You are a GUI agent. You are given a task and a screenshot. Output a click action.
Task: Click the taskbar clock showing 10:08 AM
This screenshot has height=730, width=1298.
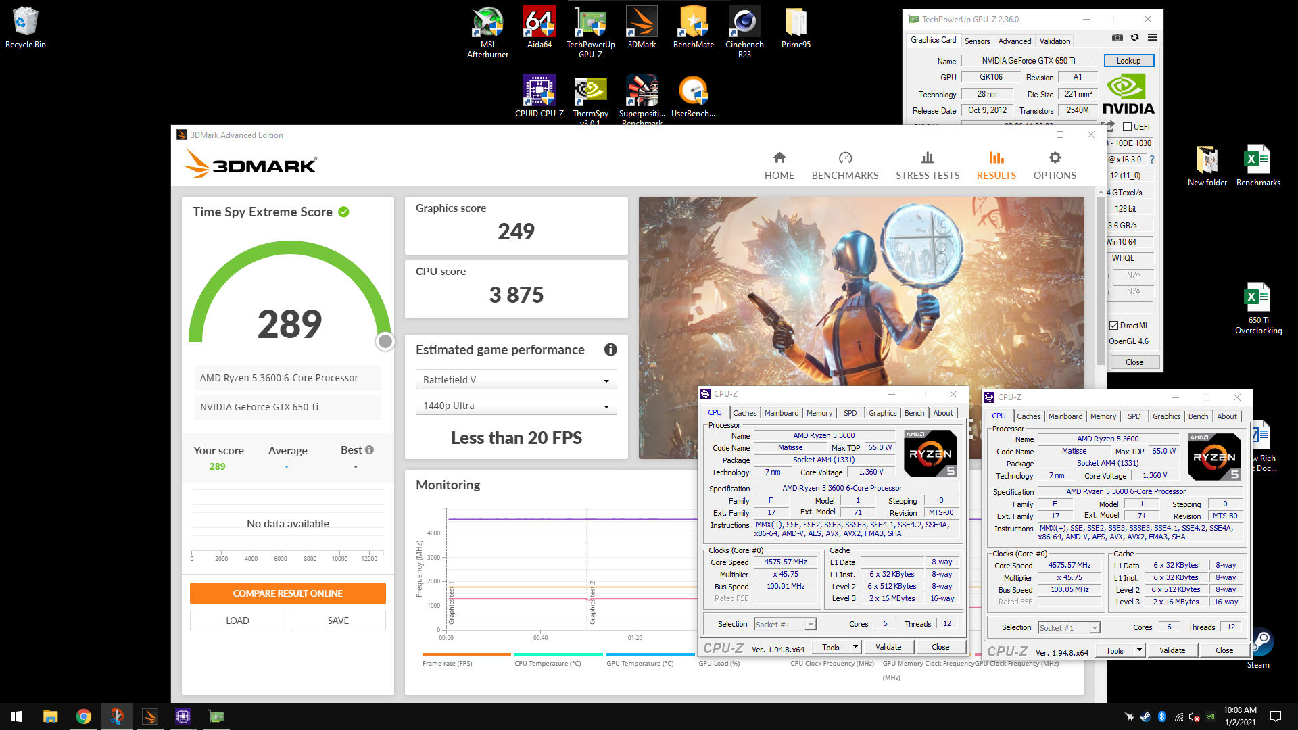pyautogui.click(x=1240, y=716)
